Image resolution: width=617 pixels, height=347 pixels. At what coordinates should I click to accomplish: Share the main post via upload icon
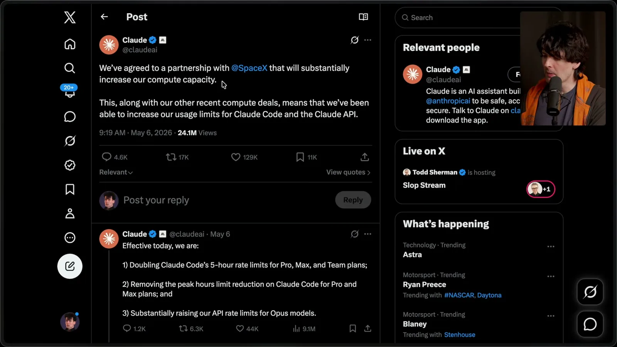coord(365,157)
